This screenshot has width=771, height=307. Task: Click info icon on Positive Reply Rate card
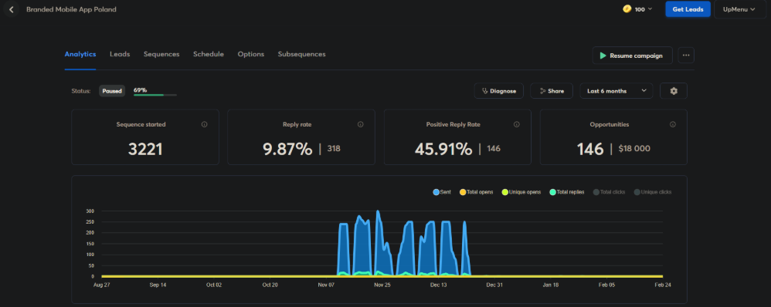coord(516,124)
